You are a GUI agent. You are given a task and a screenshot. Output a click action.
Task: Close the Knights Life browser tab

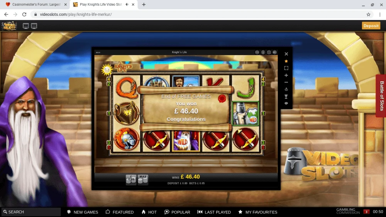[x=133, y=4]
